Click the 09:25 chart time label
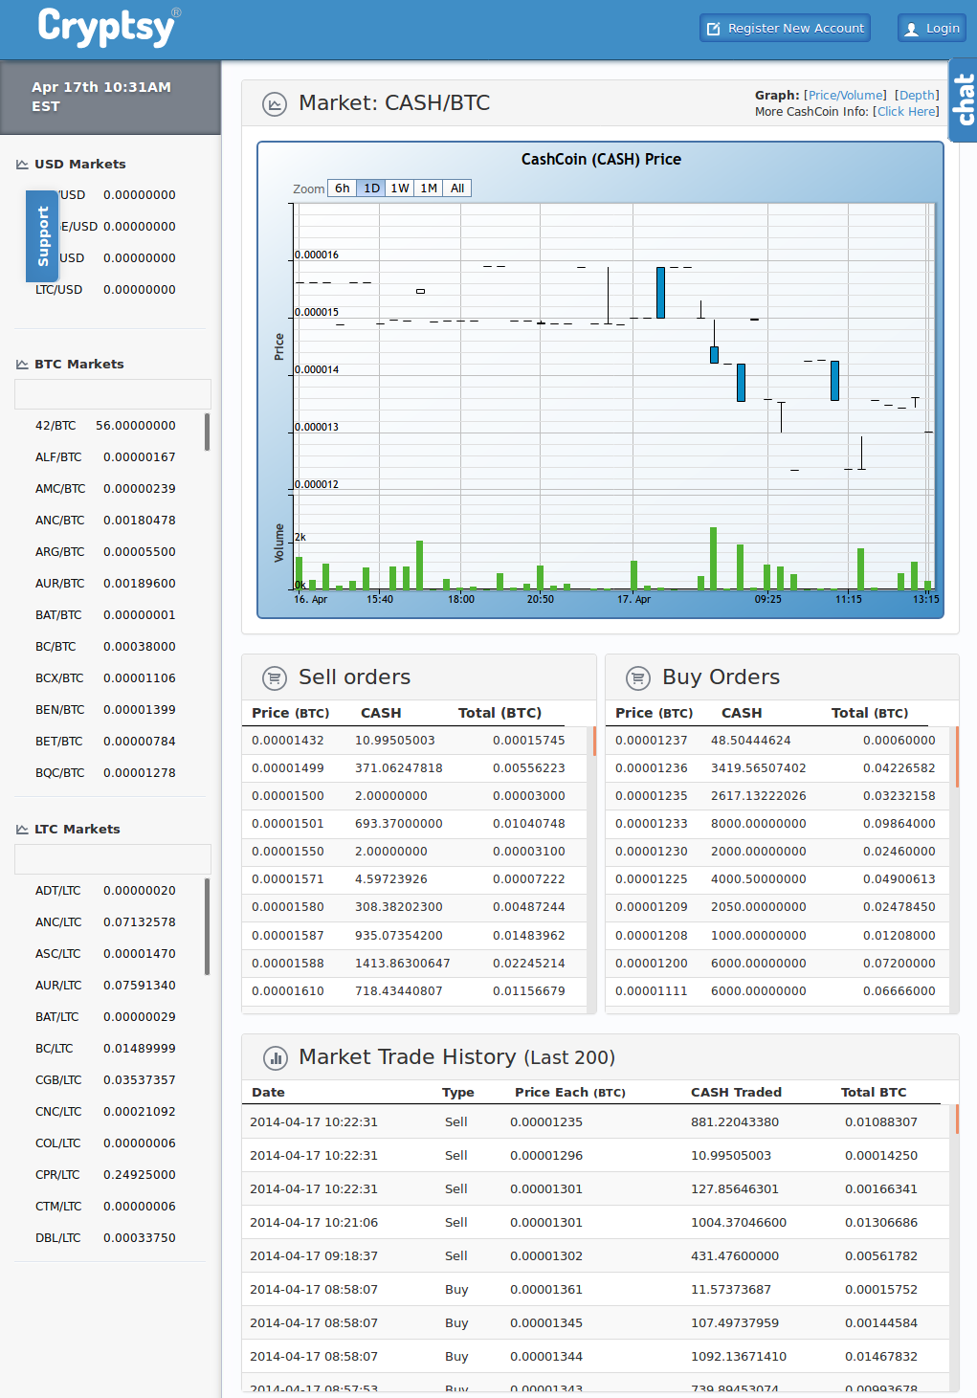The height and width of the screenshot is (1398, 977). pos(767,599)
